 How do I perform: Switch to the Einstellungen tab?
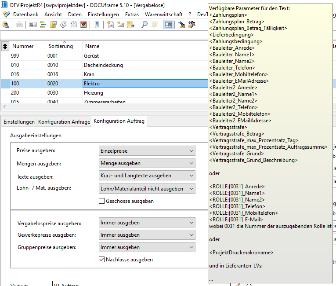coord(19,122)
